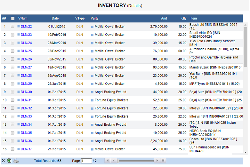250x167 pixels.
Task: Open voucher link DLN/35
Action: pos(26,133)
